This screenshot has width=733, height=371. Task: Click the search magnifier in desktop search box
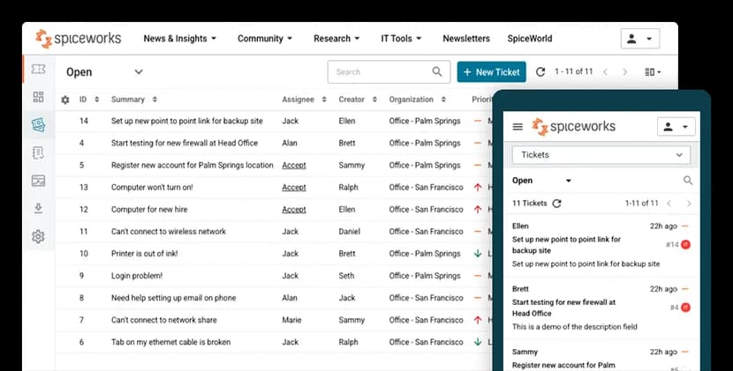437,71
